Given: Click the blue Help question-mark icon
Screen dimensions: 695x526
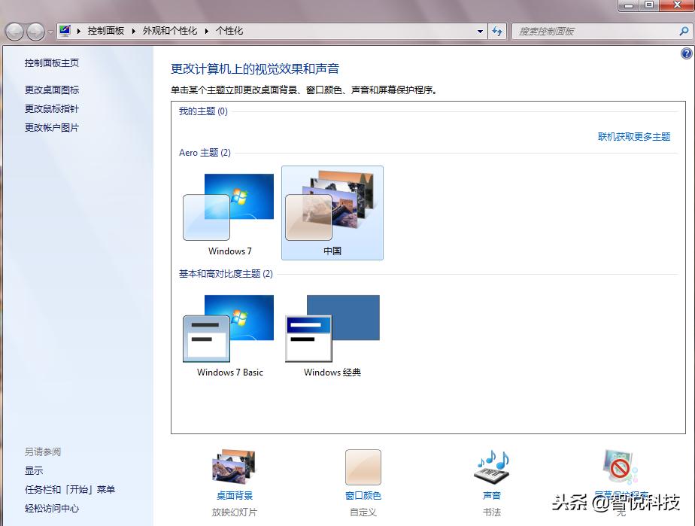Looking at the screenshot, I should click(685, 53).
